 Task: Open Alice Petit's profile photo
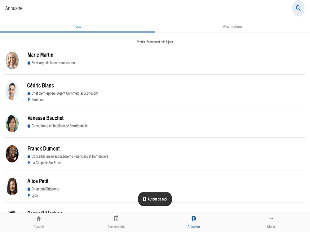pos(12,187)
